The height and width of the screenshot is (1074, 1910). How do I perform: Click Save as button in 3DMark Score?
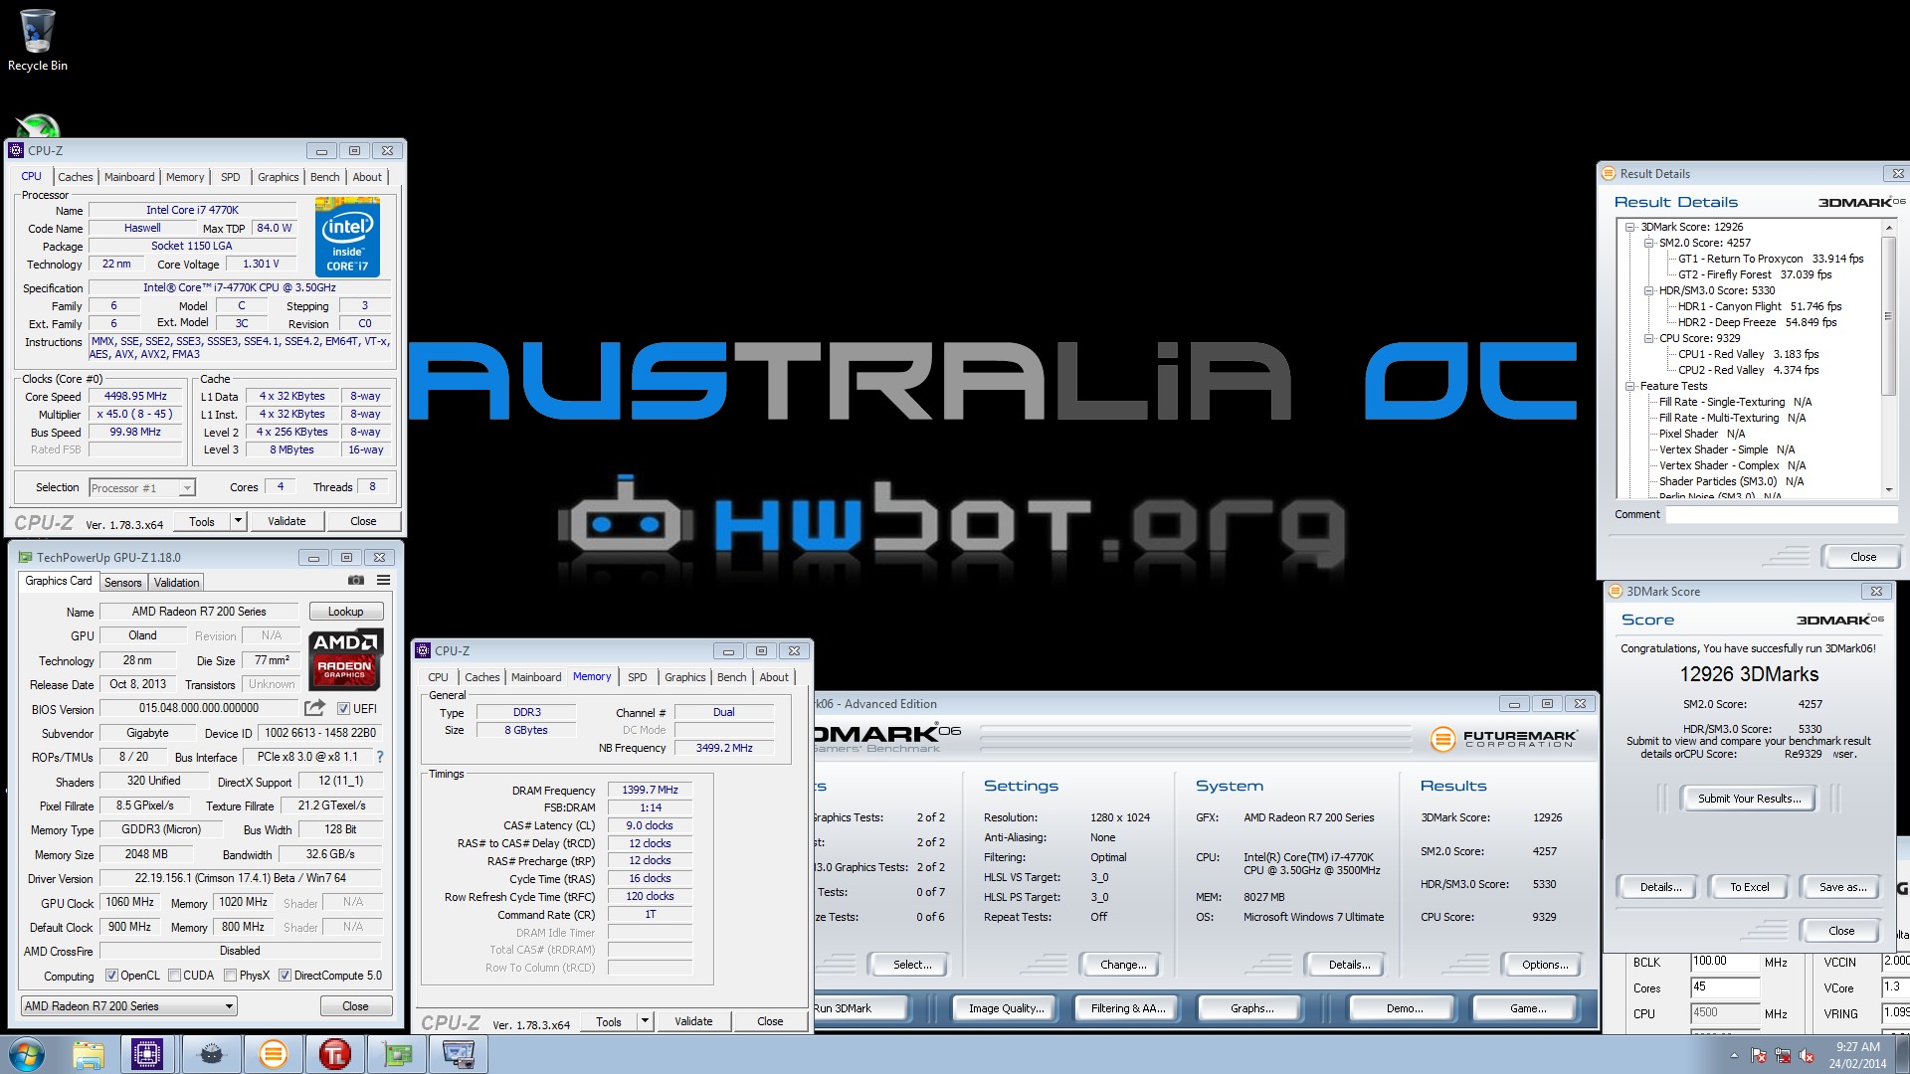click(1843, 887)
